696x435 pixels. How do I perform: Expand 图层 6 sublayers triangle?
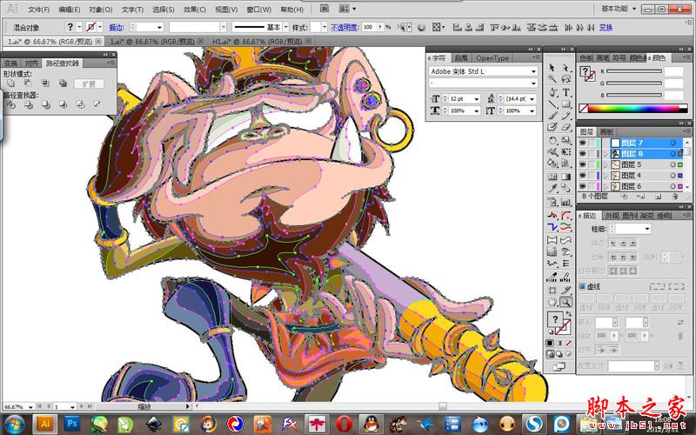coord(606,186)
